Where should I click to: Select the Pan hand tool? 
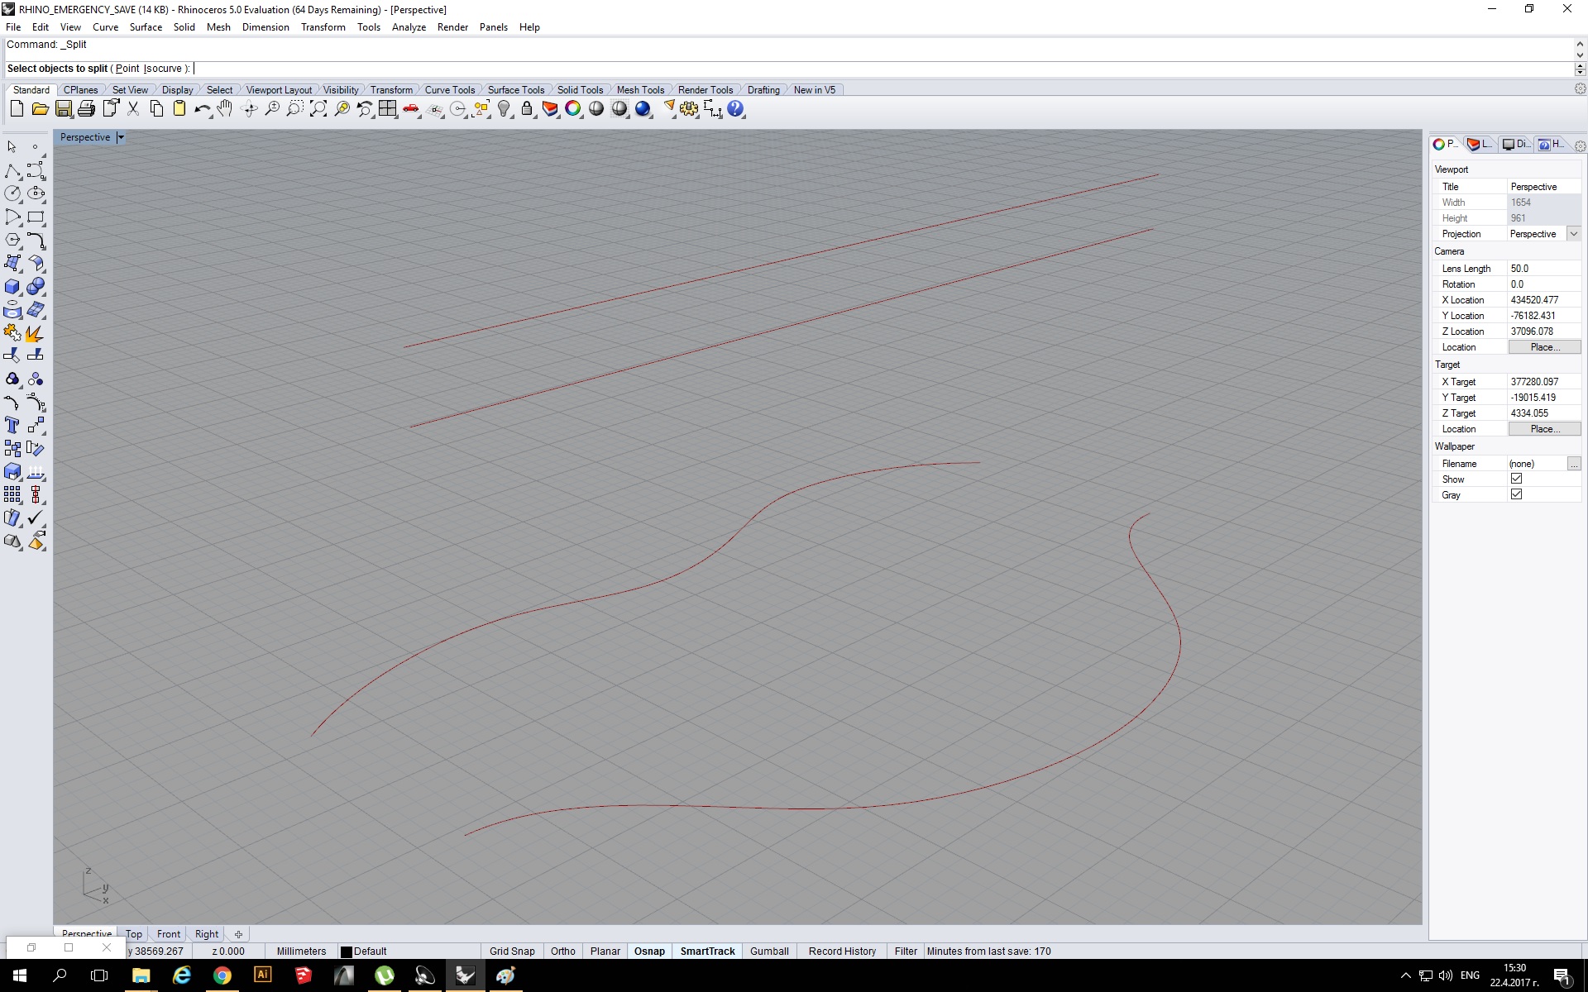[225, 108]
